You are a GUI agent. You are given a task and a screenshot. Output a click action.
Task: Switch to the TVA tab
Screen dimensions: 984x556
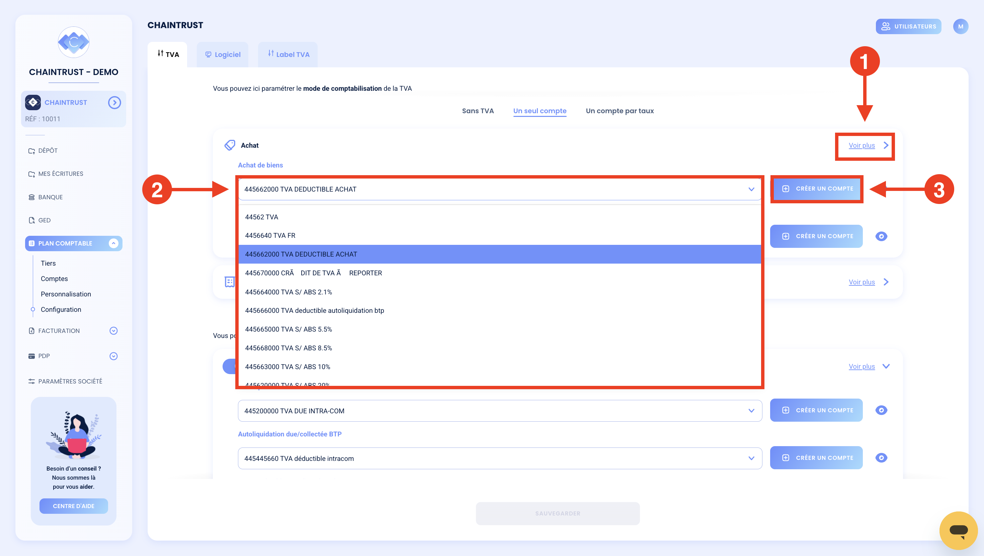pyautogui.click(x=168, y=54)
